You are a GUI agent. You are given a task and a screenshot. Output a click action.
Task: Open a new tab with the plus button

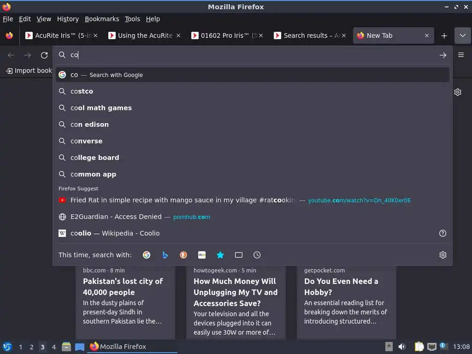(444, 36)
